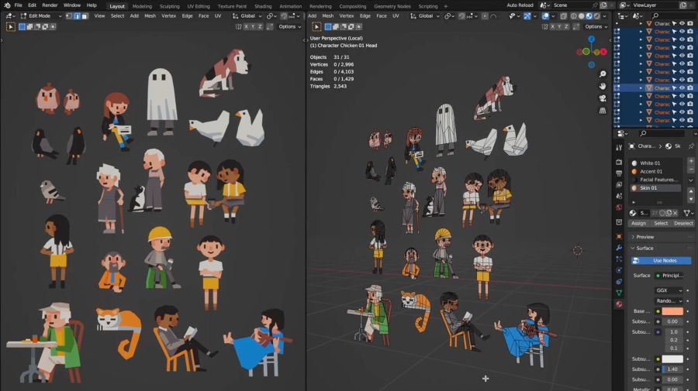Select the tweak select box tool in left viewport

click(x=11, y=26)
